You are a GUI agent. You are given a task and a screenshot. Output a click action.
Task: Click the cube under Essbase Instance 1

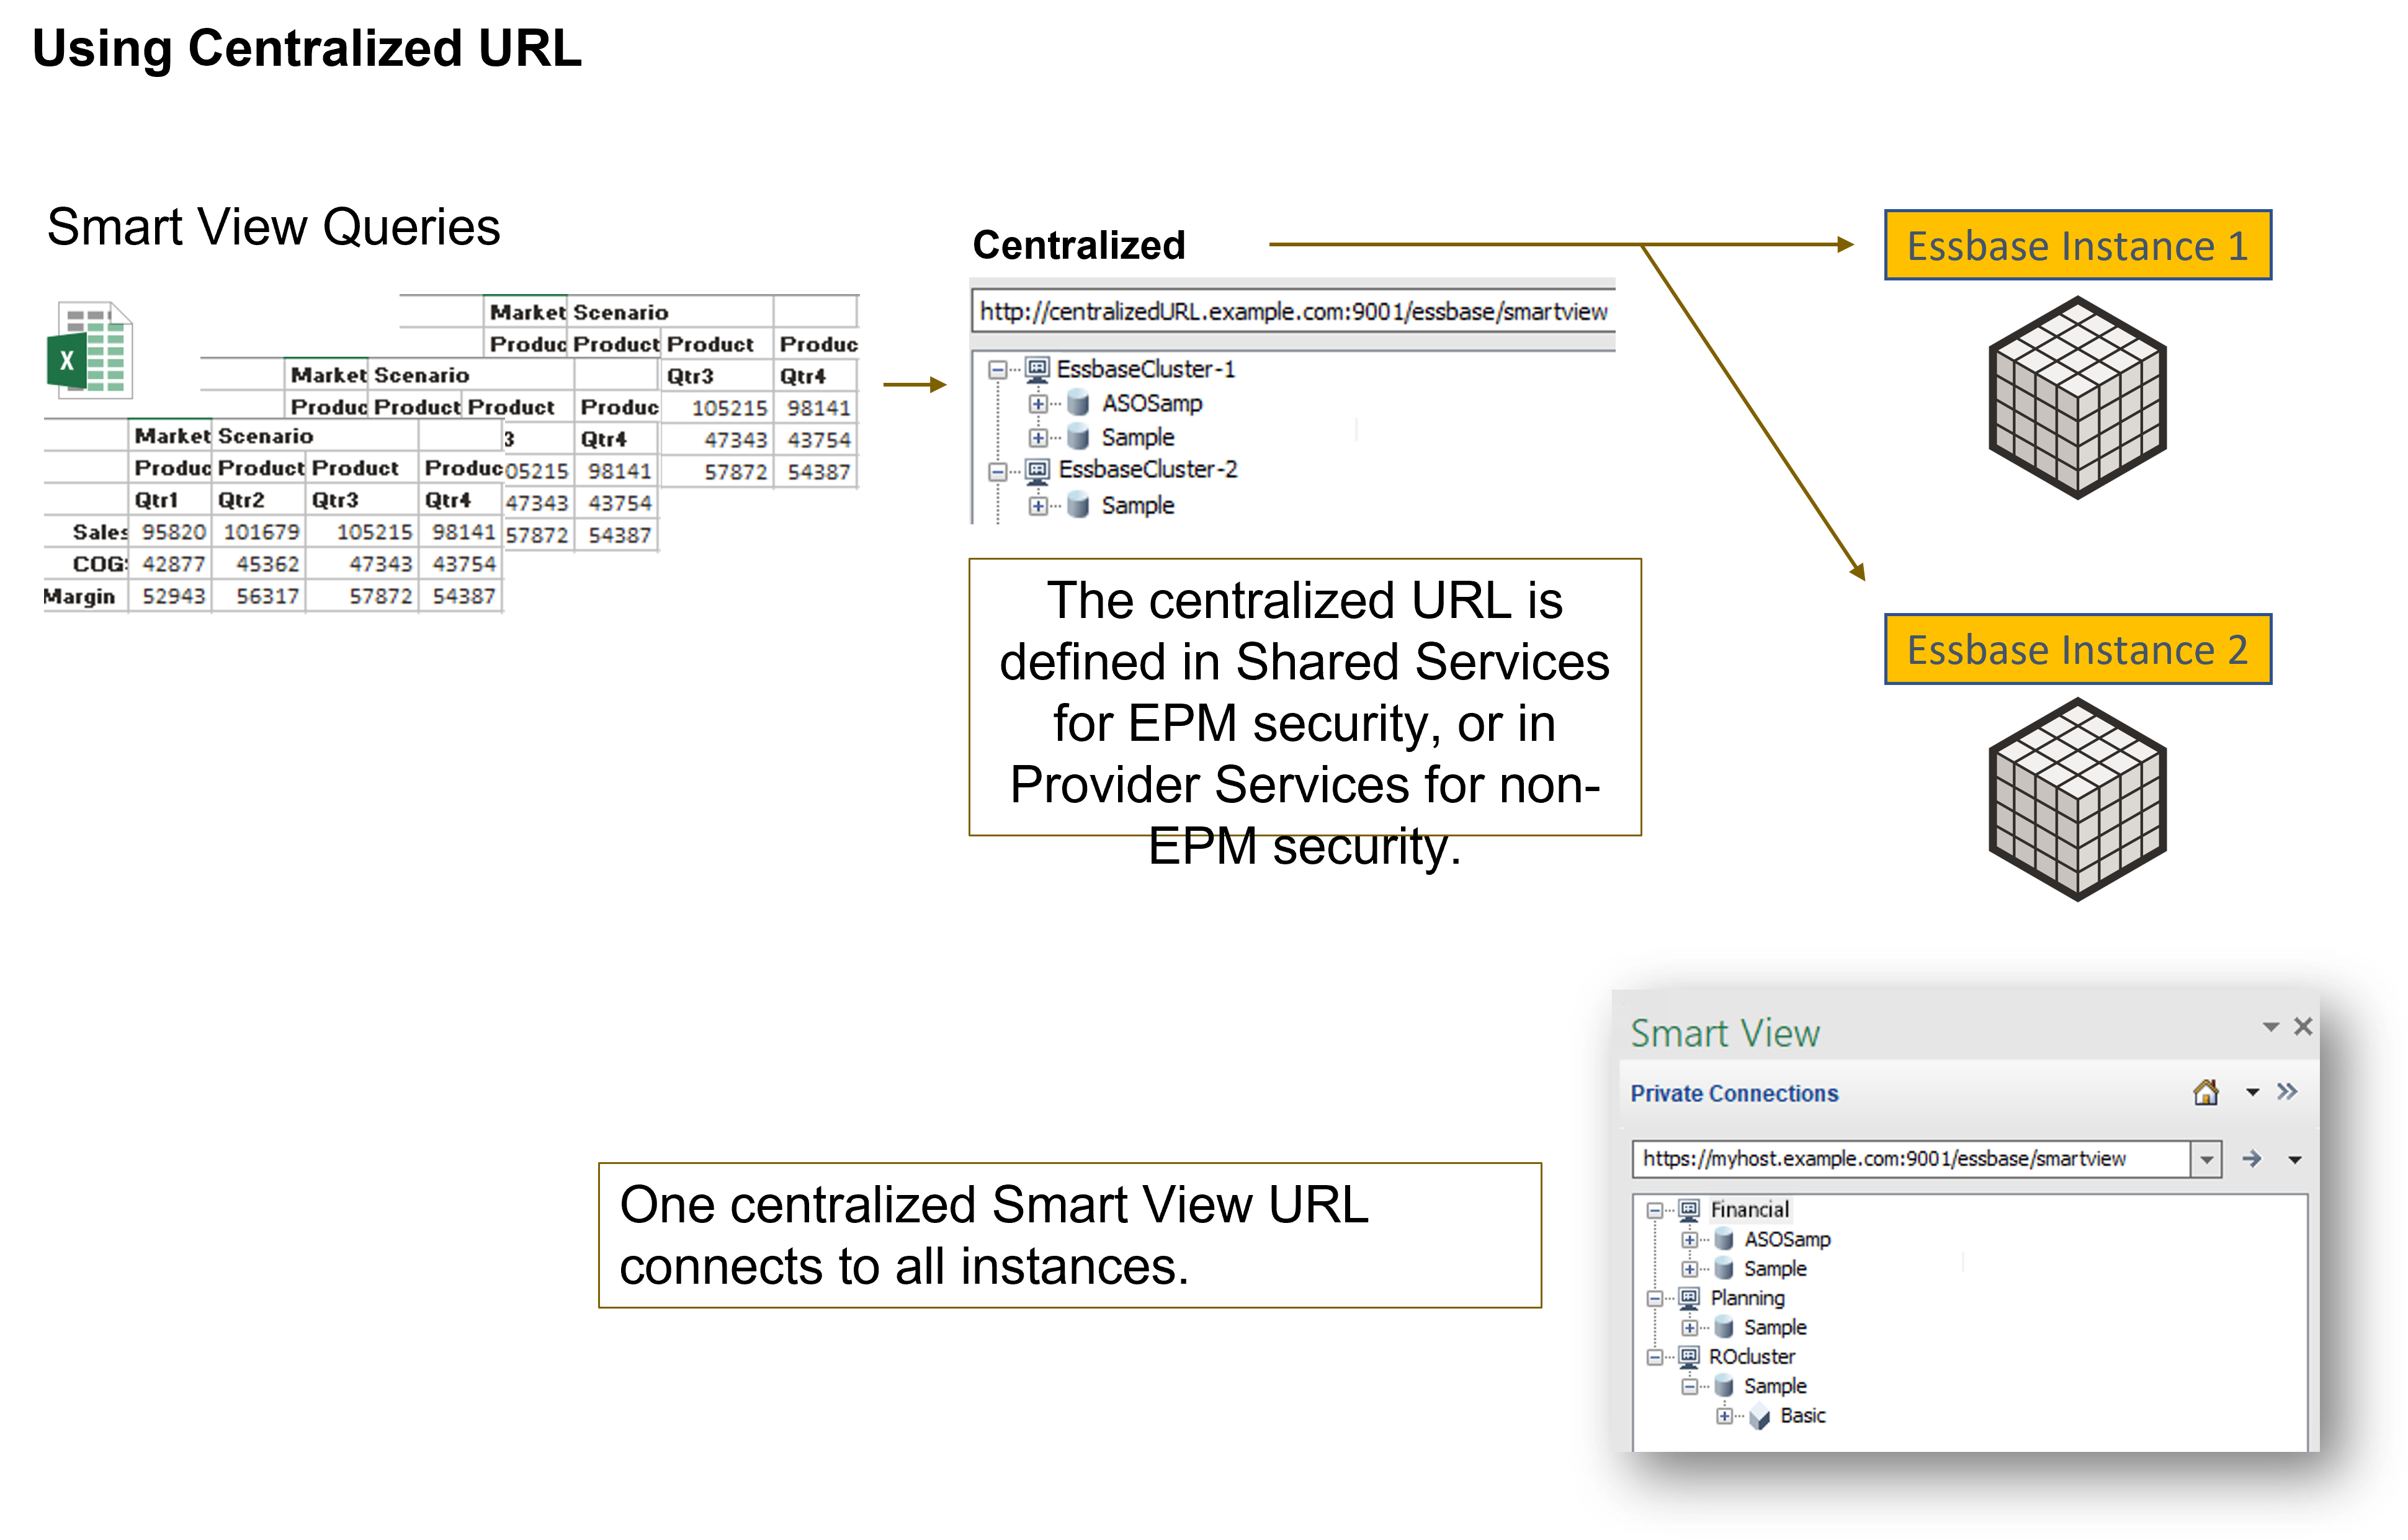click(x=2077, y=398)
